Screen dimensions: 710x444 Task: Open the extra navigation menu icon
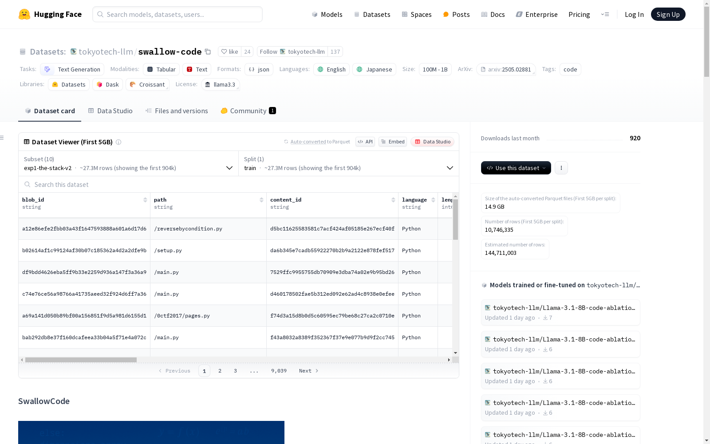[x=605, y=14]
